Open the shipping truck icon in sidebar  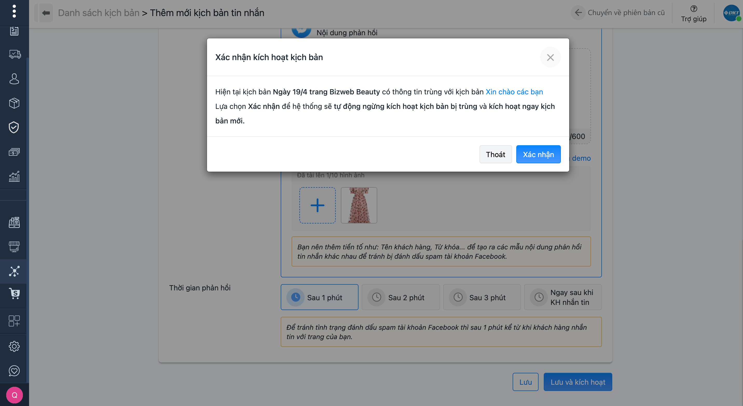15,54
